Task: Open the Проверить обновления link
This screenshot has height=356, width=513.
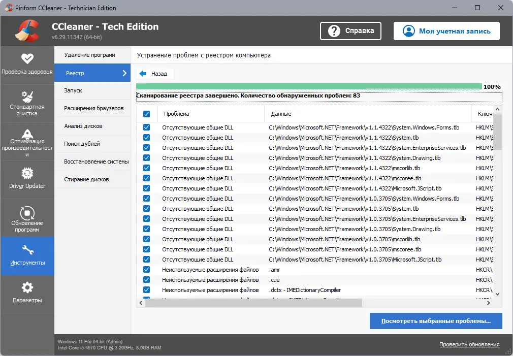Action: coord(469,344)
